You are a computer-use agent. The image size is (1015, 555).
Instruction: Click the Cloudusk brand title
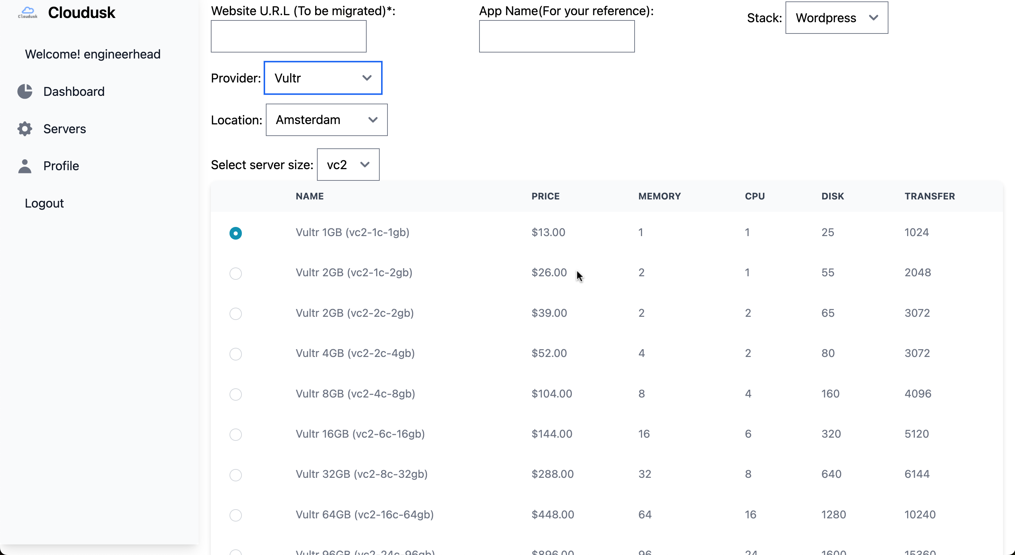point(81,13)
